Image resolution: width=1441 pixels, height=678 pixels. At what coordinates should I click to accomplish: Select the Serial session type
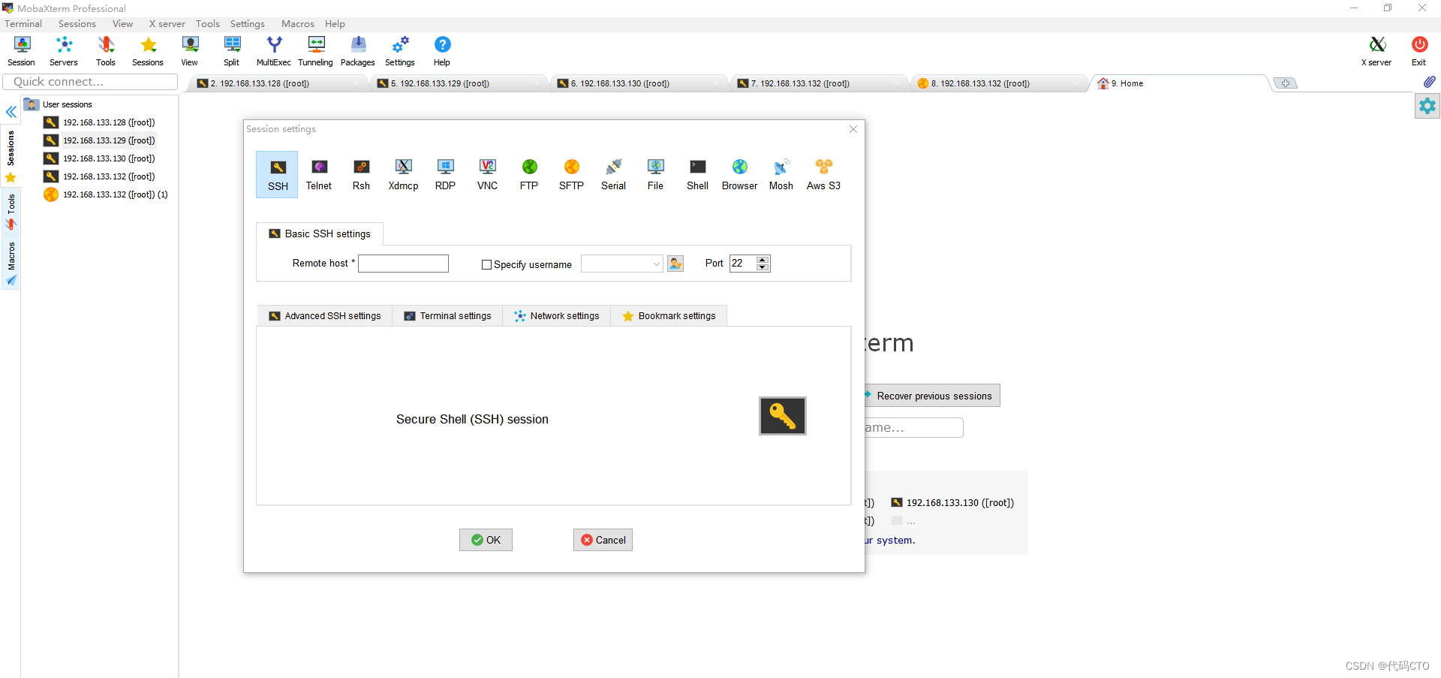pos(613,175)
